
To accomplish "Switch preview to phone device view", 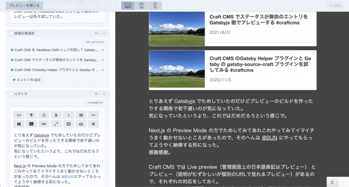I will point(155,6).
